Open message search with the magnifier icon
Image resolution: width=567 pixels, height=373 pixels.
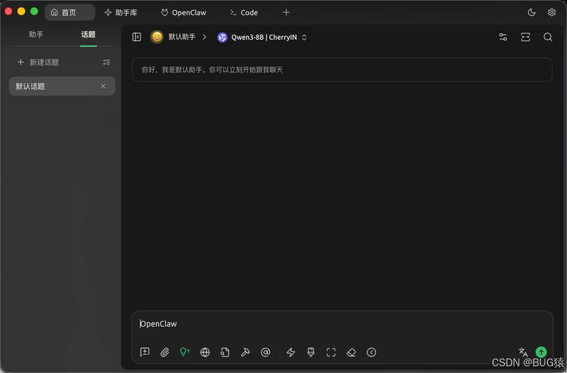pos(547,37)
